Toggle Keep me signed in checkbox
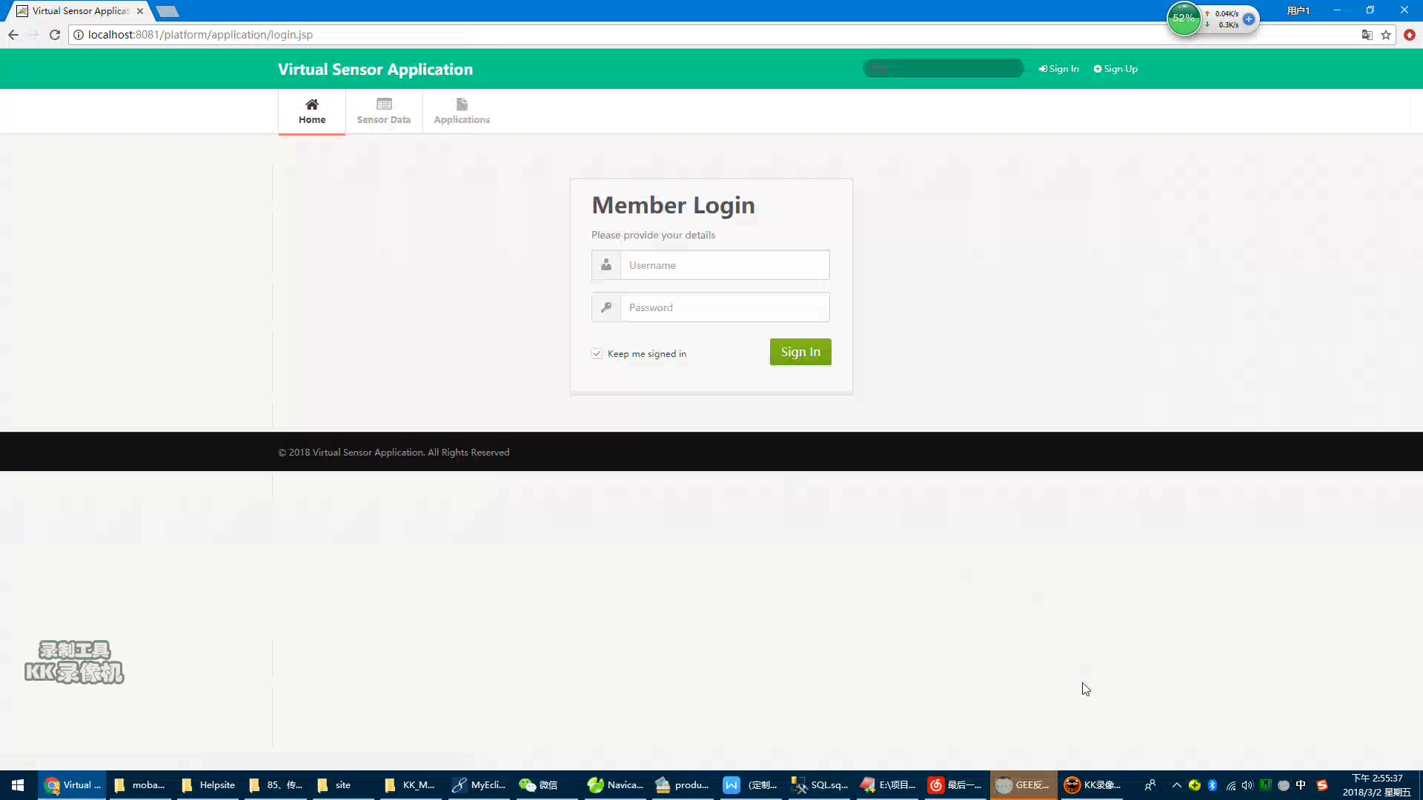 pos(597,353)
